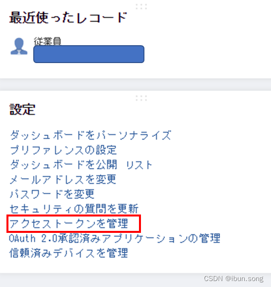271x287 pixels.
Task: Open the リスト link beside ダッシュボードを公開
Action: (139, 165)
